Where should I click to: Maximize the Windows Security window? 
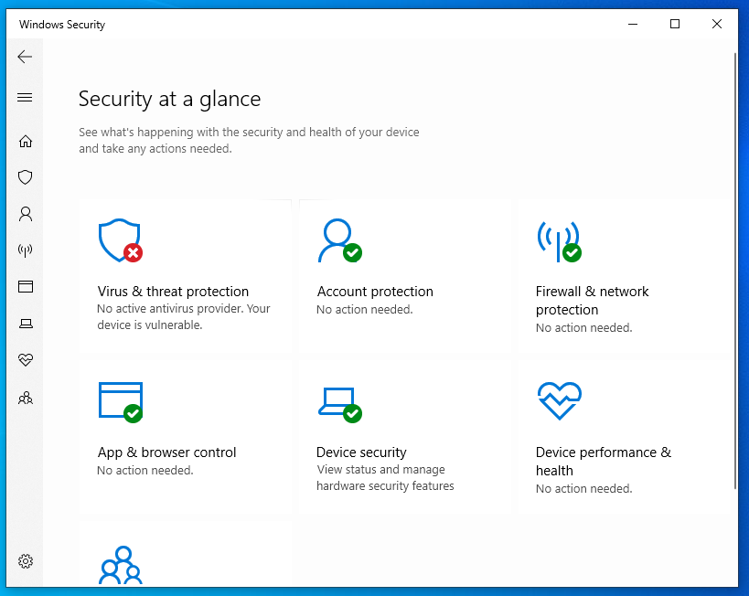coord(675,24)
